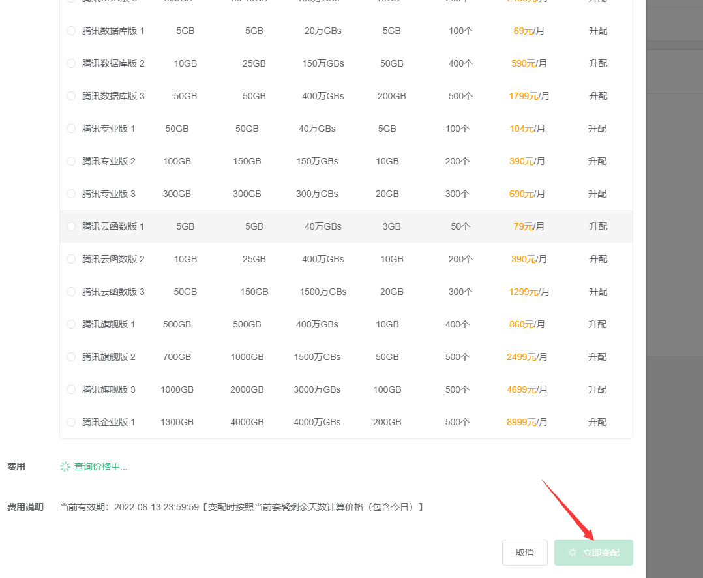Click the 104元/月 price
This screenshot has width=703, height=578.
click(x=527, y=129)
